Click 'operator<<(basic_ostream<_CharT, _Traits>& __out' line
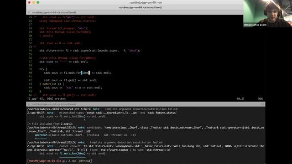The image size is (292, 164). pos(85,135)
